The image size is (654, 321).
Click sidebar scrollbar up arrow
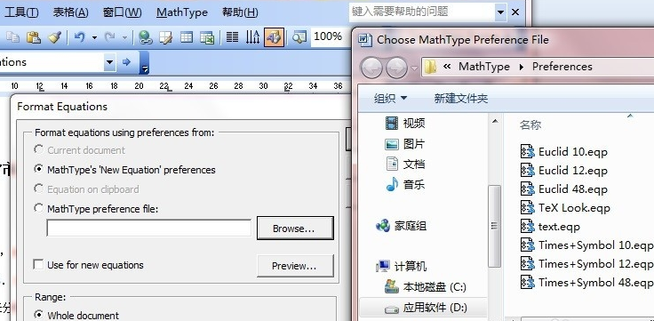coord(494,122)
